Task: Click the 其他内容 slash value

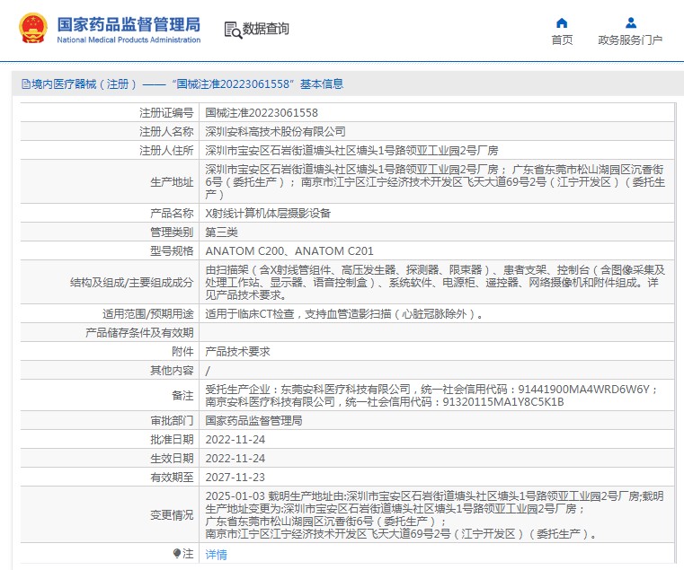Action: point(208,371)
